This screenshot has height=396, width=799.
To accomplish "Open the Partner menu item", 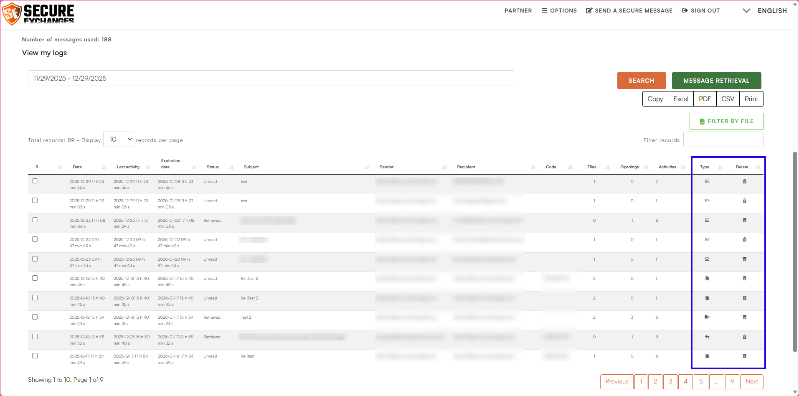I will pyautogui.click(x=518, y=11).
